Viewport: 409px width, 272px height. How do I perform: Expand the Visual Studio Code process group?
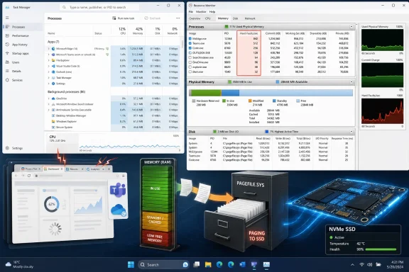tap(48, 66)
